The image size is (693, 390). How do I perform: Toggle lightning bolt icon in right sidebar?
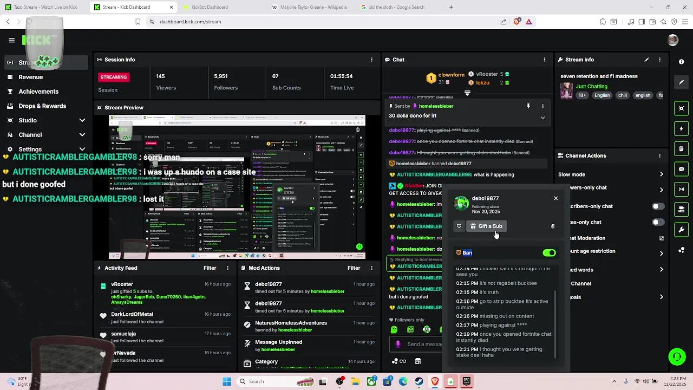click(682, 129)
